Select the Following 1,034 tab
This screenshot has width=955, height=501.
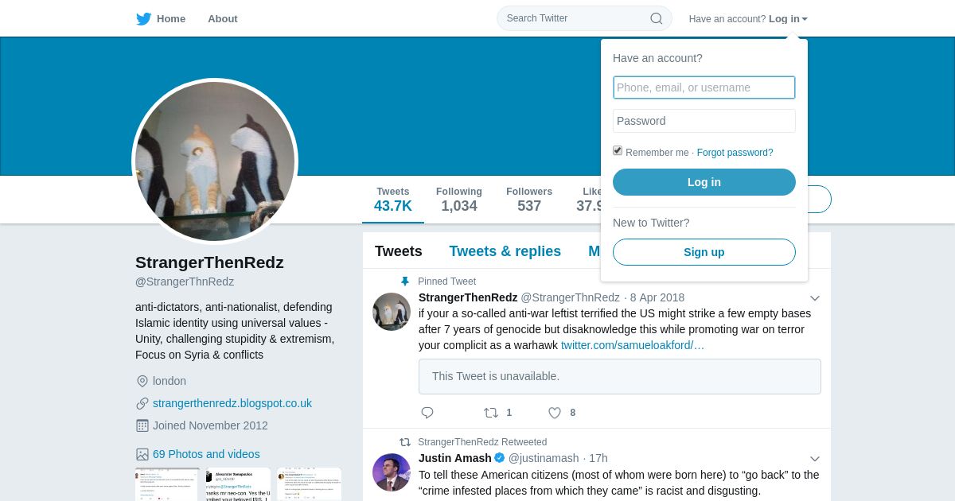click(459, 200)
